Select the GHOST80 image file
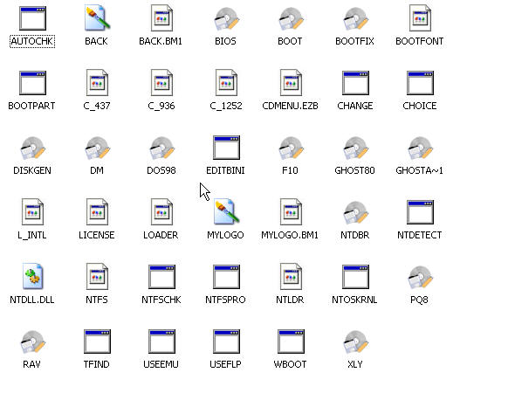The width and height of the screenshot is (508, 400). point(355,148)
